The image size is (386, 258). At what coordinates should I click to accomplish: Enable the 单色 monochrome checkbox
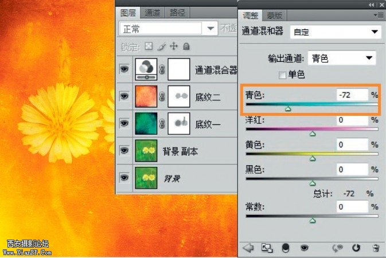(282, 75)
